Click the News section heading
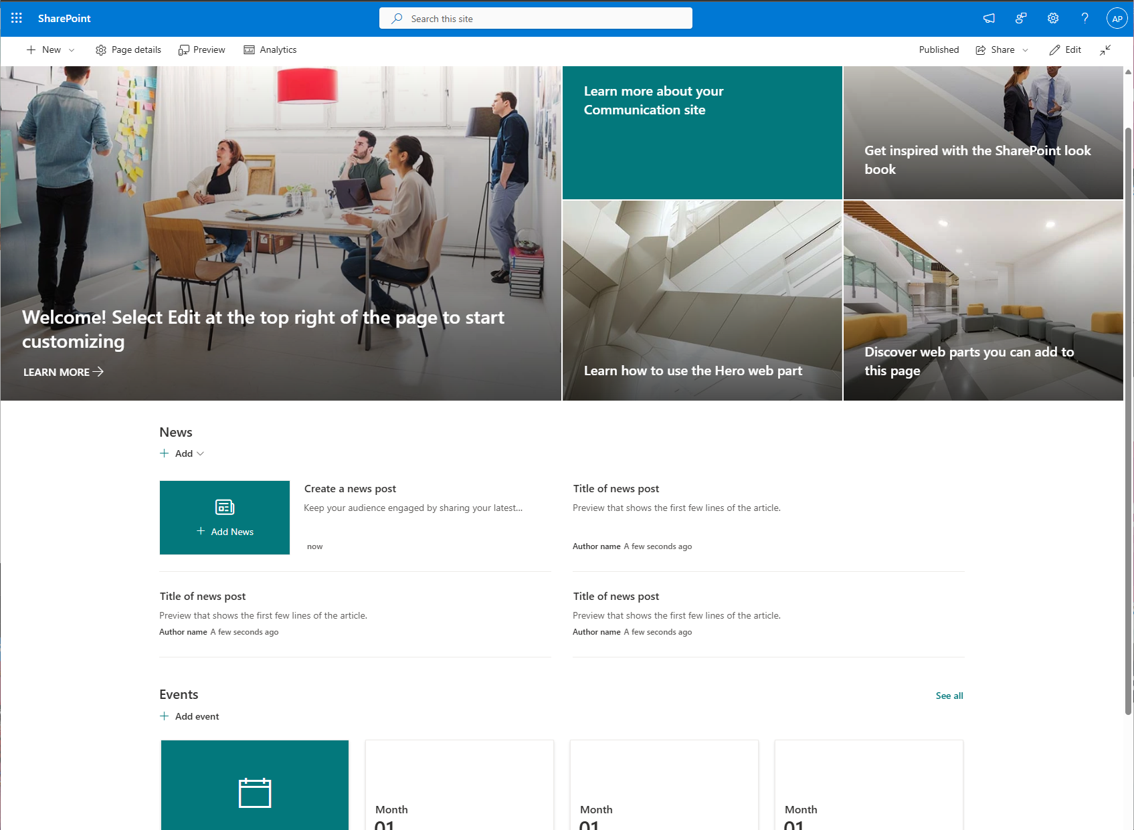The image size is (1134, 830). 176,432
